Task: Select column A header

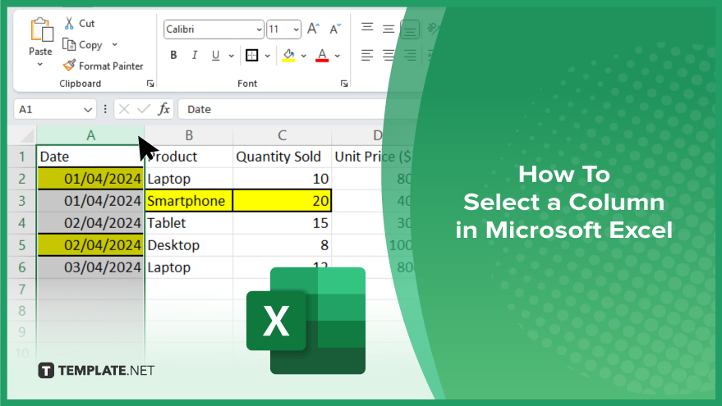Action: (x=90, y=135)
